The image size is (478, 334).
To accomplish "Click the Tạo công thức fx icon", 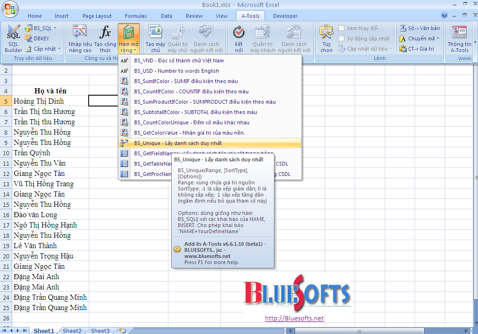I will pyautogui.click(x=105, y=32).
